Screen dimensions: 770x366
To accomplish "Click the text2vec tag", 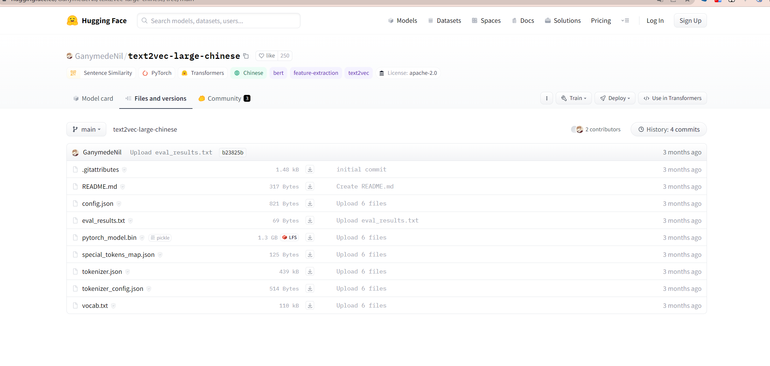I will pyautogui.click(x=358, y=73).
